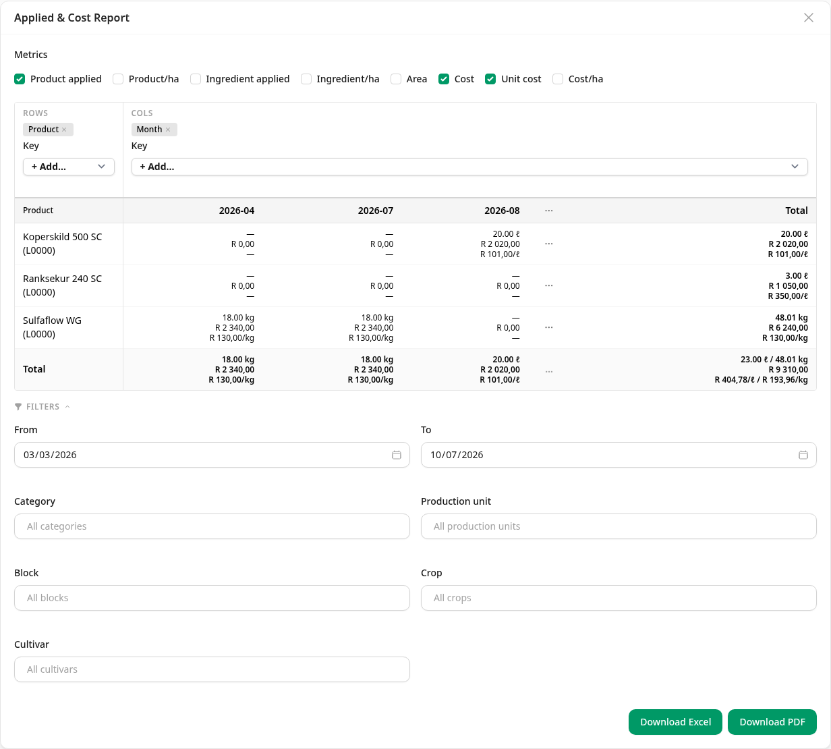Viewport: 831px width, 749px height.
Task: Download the report as PDF
Action: tap(772, 722)
